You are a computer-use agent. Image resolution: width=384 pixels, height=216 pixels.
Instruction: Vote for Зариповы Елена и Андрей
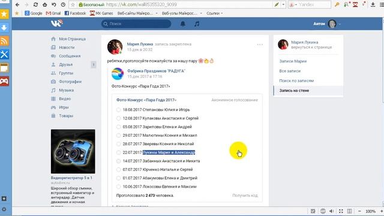[118, 127]
